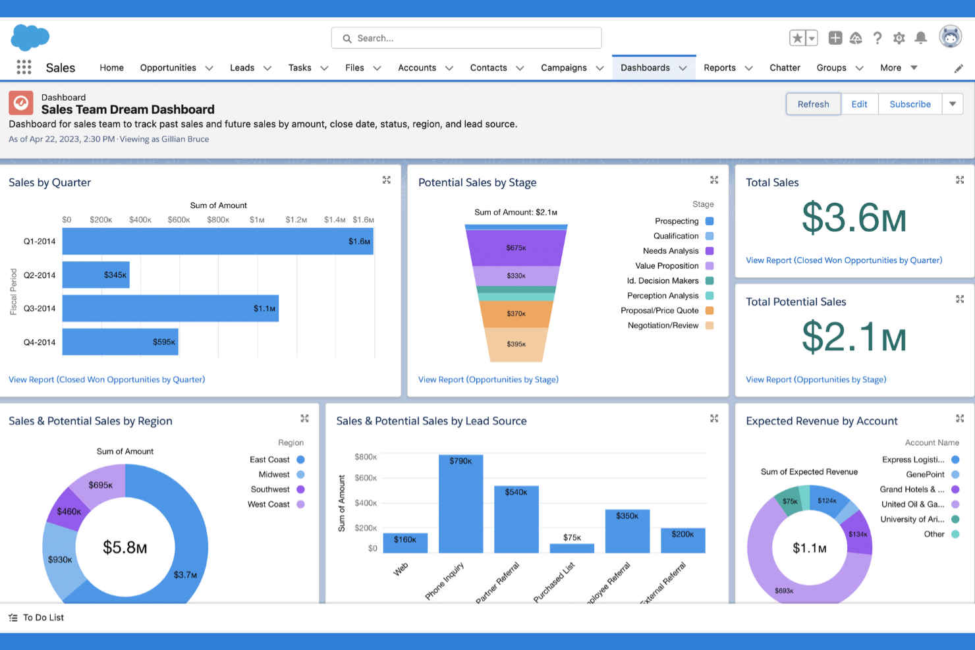Click the Refresh button
The height and width of the screenshot is (650, 975).
pos(813,104)
